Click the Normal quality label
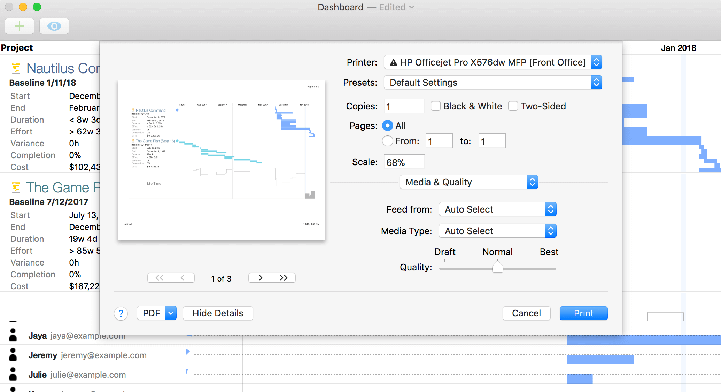The width and height of the screenshot is (721, 392). coord(497,252)
